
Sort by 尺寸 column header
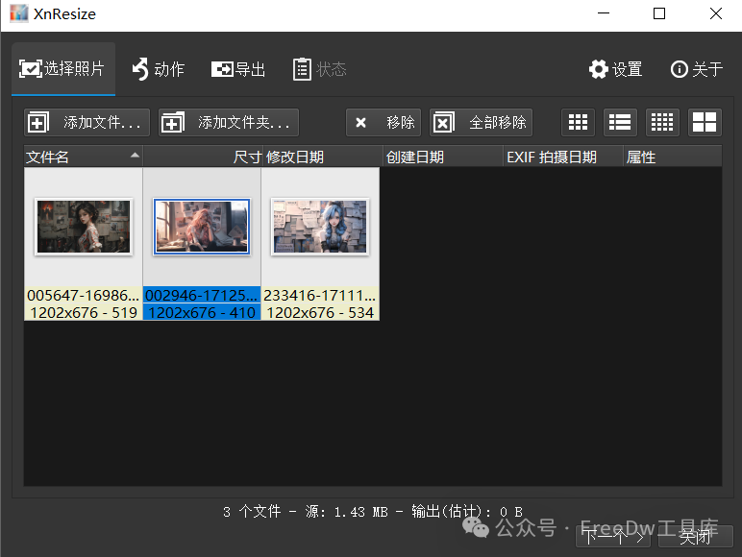203,157
